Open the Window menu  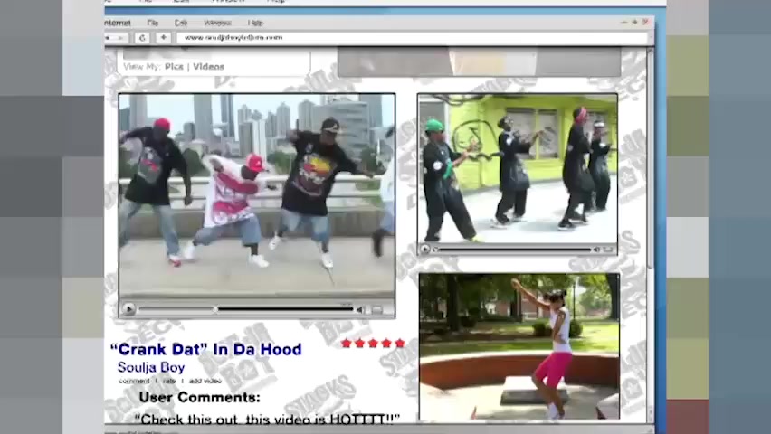[x=217, y=24]
